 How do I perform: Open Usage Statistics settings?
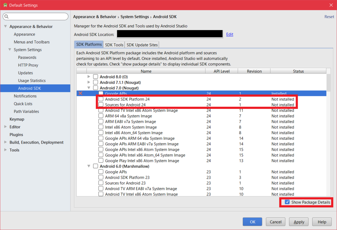(32, 81)
